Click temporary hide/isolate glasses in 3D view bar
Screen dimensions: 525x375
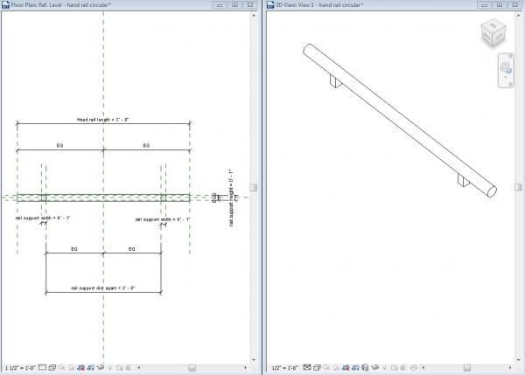[375, 367]
